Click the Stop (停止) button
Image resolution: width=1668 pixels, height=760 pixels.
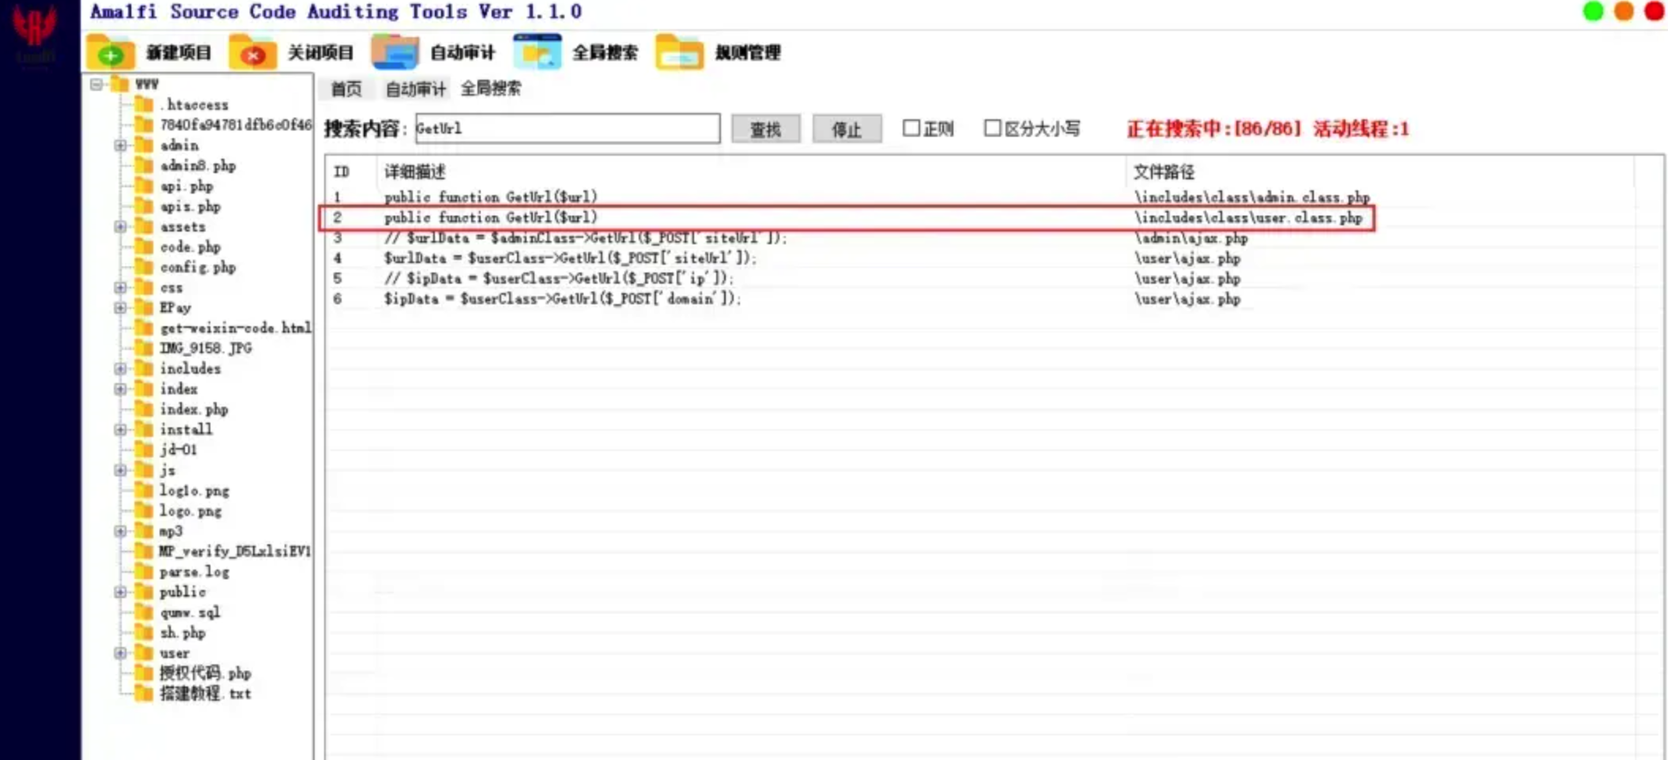coord(847,129)
